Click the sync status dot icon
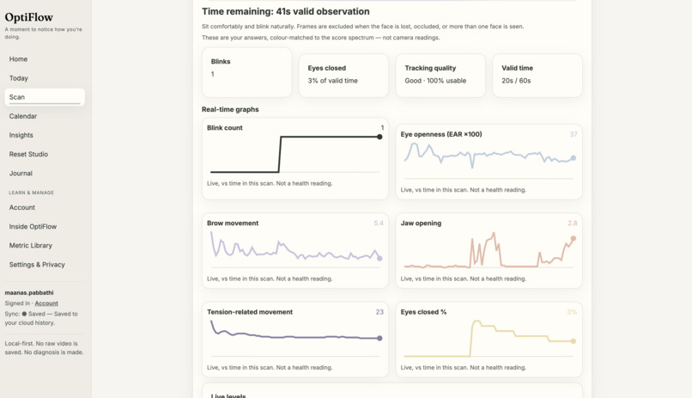The height and width of the screenshot is (398, 692). (x=24, y=314)
